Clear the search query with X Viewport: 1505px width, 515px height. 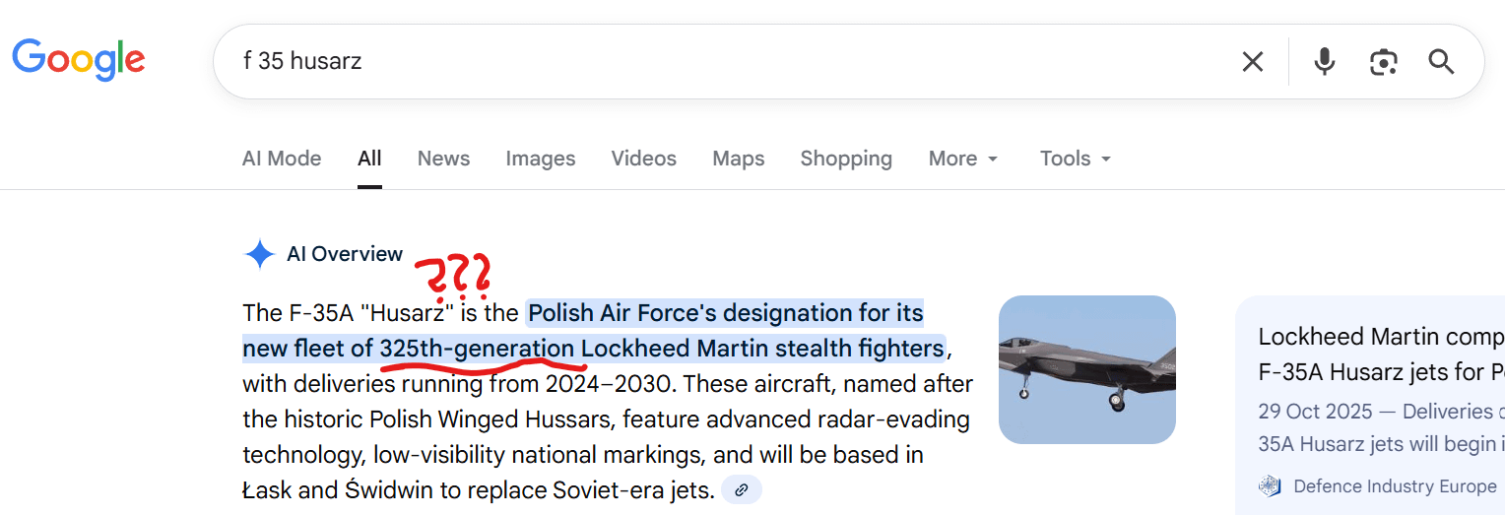[x=1252, y=62]
